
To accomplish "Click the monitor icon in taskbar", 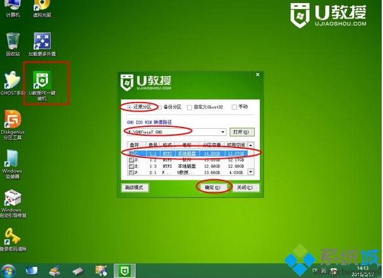I will tap(32, 271).
